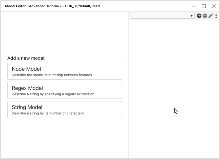Image resolution: width=220 pixels, height=159 pixels.
Task: Click the empty model list panel
Action: click(x=174, y=84)
